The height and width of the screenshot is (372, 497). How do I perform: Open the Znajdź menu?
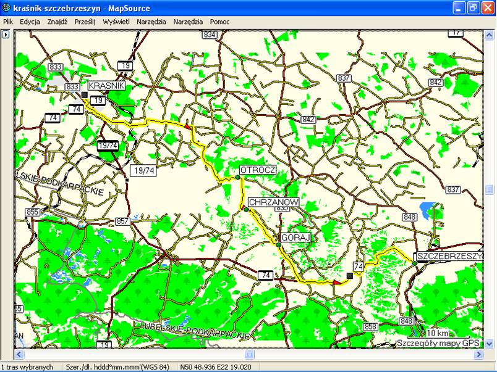[x=57, y=22]
